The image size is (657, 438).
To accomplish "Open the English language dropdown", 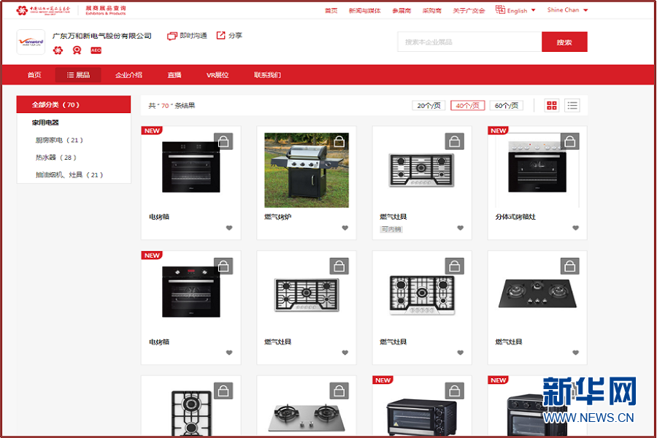I will [516, 10].
